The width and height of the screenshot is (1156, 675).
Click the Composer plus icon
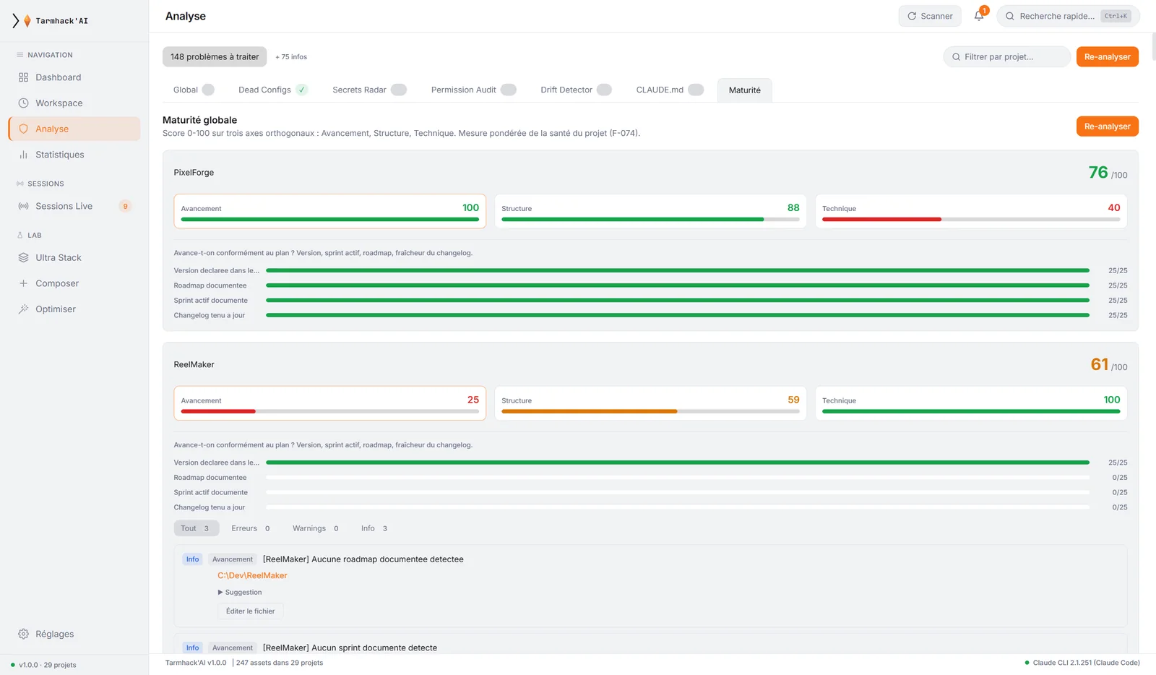click(x=23, y=283)
